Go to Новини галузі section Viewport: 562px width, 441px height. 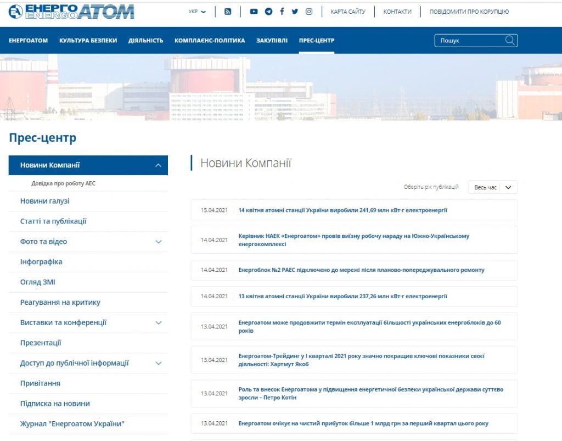click(x=45, y=201)
